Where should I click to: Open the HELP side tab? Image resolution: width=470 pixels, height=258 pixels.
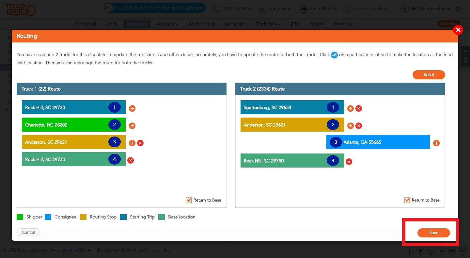(465, 56)
